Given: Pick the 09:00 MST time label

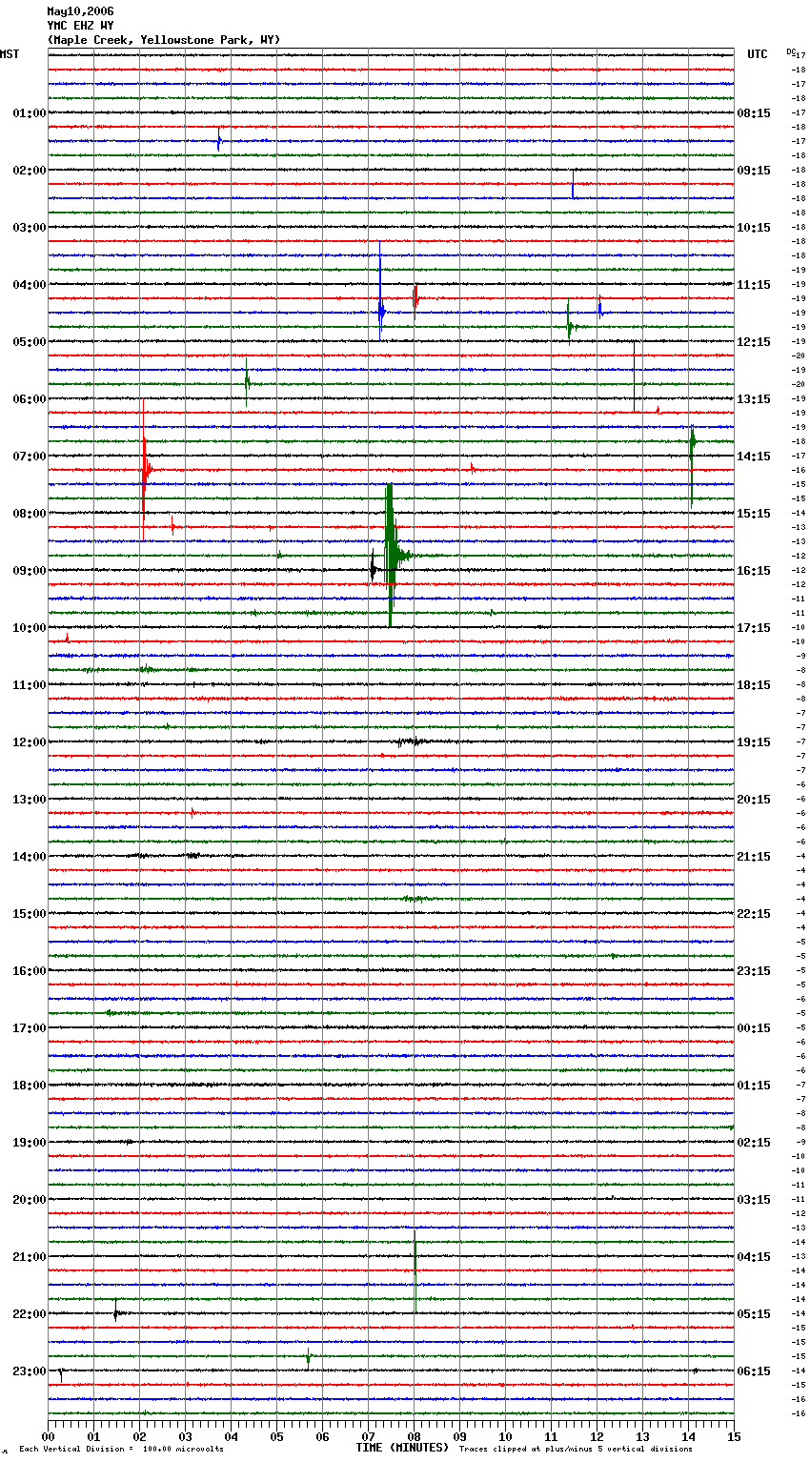Looking at the screenshot, I should (30, 571).
